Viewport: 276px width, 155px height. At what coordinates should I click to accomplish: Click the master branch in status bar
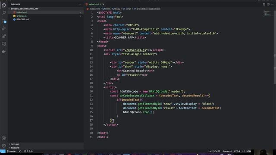pos(12,151)
